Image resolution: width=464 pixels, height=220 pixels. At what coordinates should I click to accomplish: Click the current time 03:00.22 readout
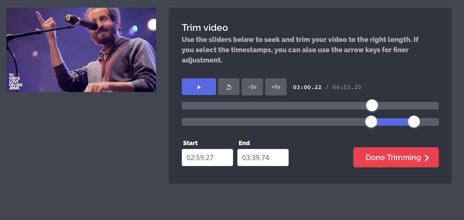[307, 87]
